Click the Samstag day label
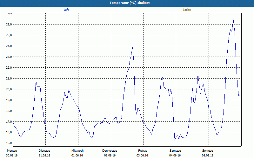 (175, 151)
